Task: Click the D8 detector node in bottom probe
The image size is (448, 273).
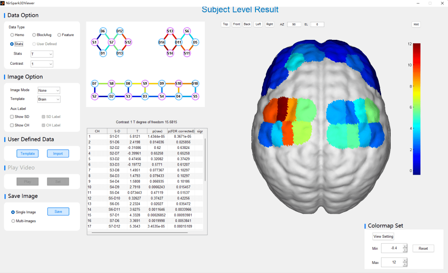Action: pos(128,84)
